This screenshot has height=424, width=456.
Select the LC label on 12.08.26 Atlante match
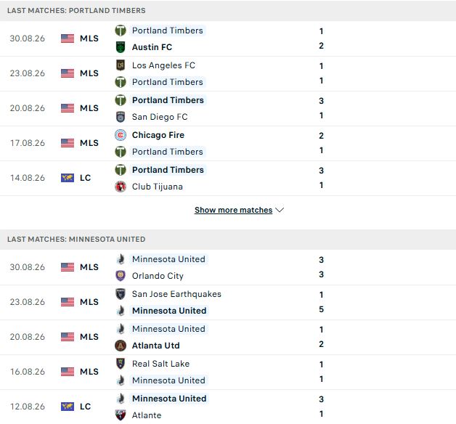pyautogui.click(x=85, y=407)
